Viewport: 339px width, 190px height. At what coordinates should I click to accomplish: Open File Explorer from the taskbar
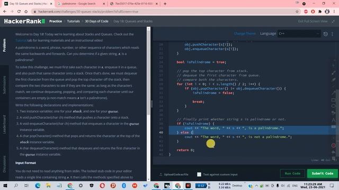[x=48, y=185]
